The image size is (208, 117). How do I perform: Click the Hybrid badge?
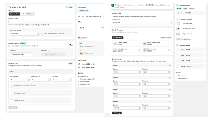coord(69,7)
